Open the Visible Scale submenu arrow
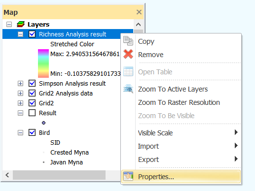This screenshot has width=255, height=191. pyautogui.click(x=236, y=132)
